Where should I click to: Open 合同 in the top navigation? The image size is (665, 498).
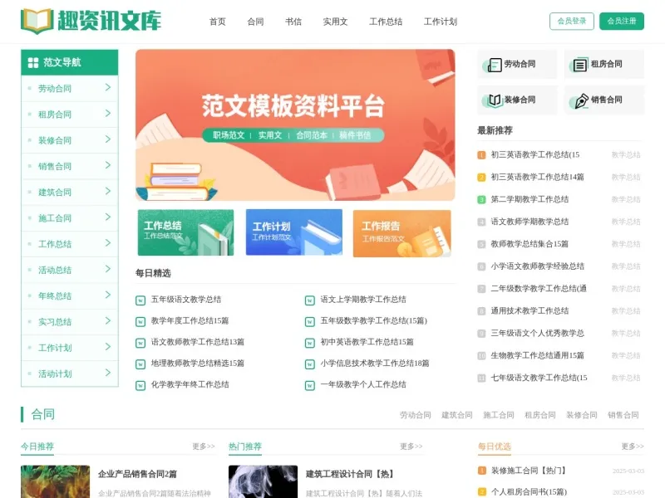click(x=255, y=22)
